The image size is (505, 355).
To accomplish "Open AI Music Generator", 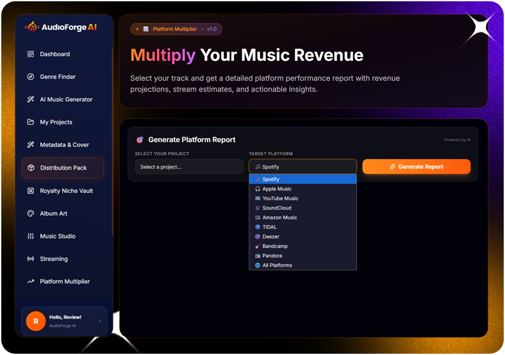I will (x=62, y=99).
